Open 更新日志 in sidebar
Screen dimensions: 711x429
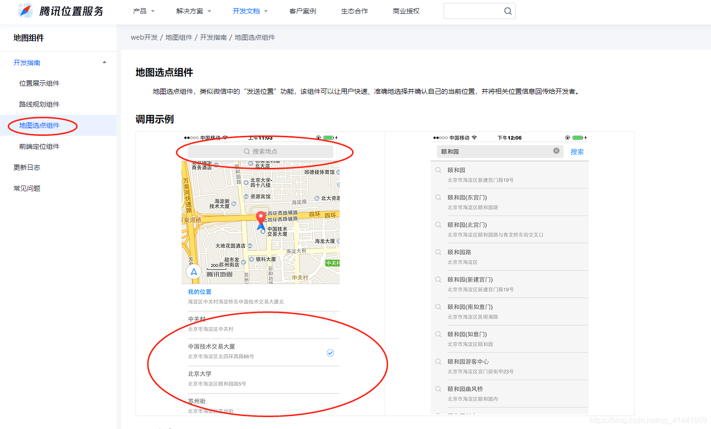pyautogui.click(x=27, y=167)
